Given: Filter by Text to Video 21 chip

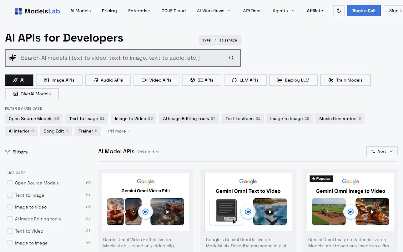Looking at the screenshot, I should 243,118.
